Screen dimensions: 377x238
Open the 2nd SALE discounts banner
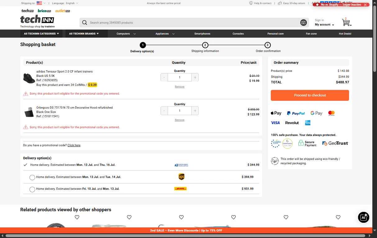(186, 231)
